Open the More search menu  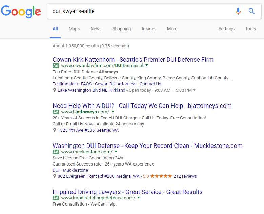(172, 29)
